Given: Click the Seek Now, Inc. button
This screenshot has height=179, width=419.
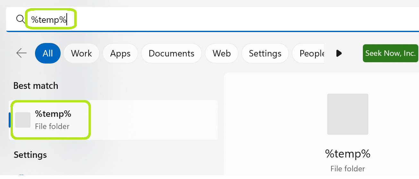Looking at the screenshot, I should pyautogui.click(x=390, y=53).
